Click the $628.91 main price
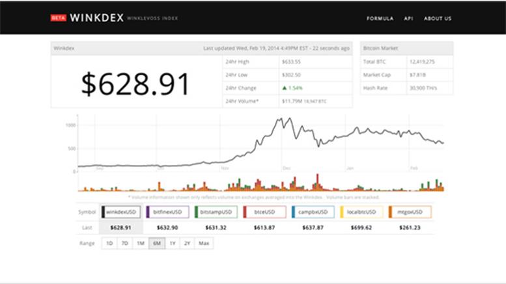The image size is (506, 284). pyautogui.click(x=135, y=84)
